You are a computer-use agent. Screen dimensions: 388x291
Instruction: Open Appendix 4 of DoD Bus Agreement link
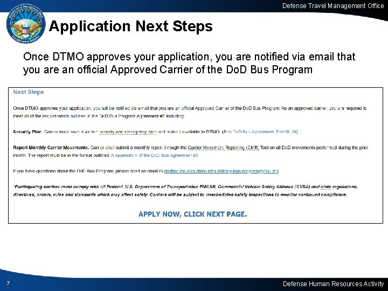pos(156,155)
